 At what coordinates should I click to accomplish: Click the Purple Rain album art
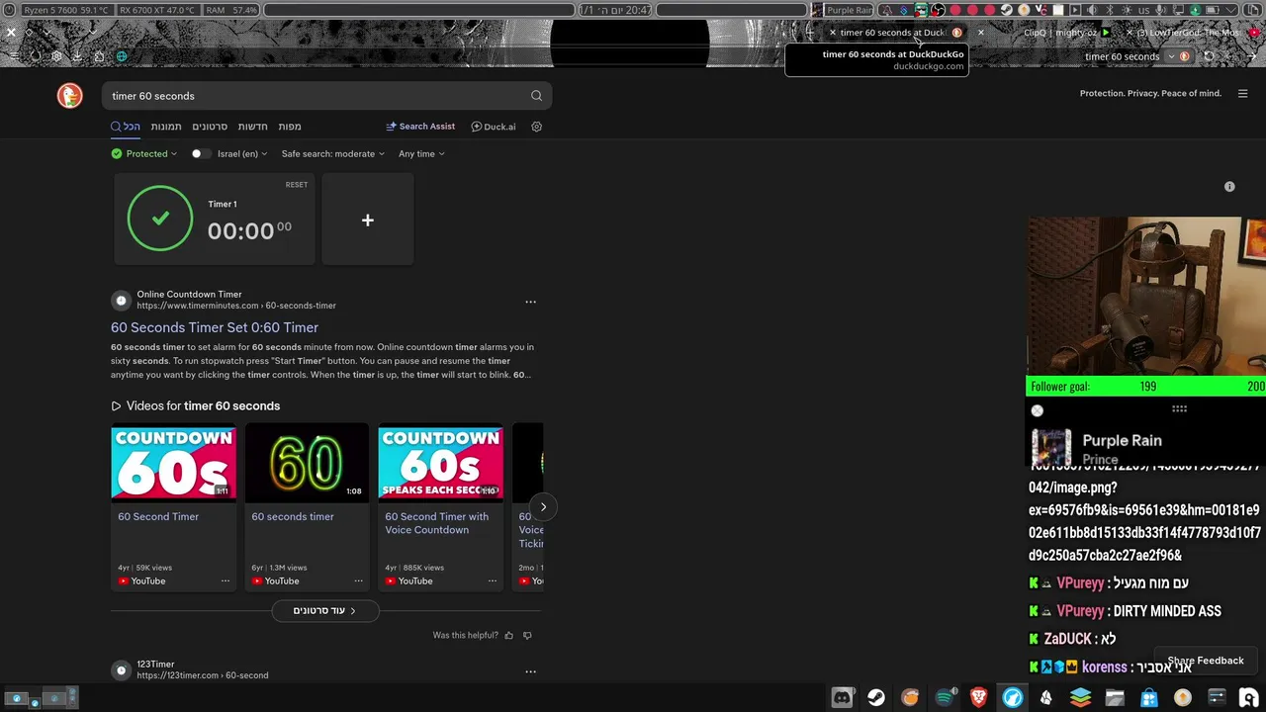(x=1050, y=447)
